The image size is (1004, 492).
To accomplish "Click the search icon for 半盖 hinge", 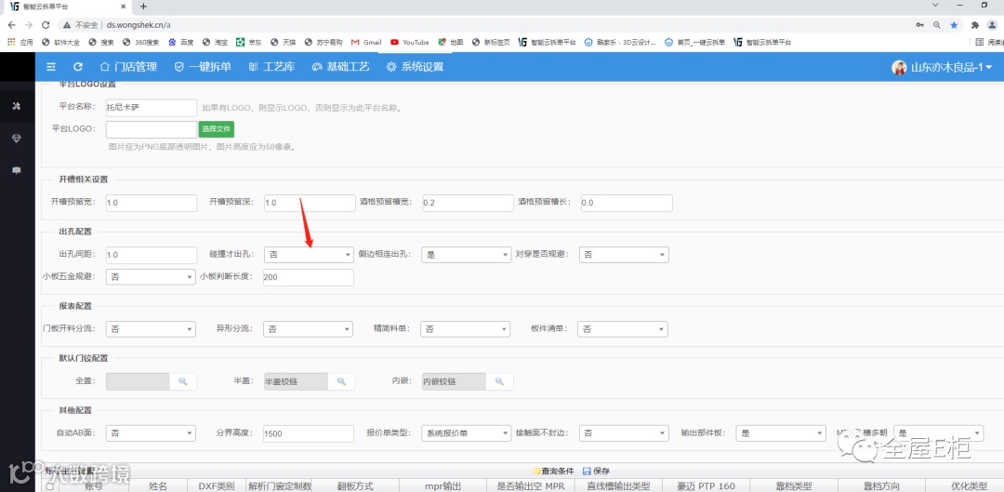I will [x=341, y=381].
